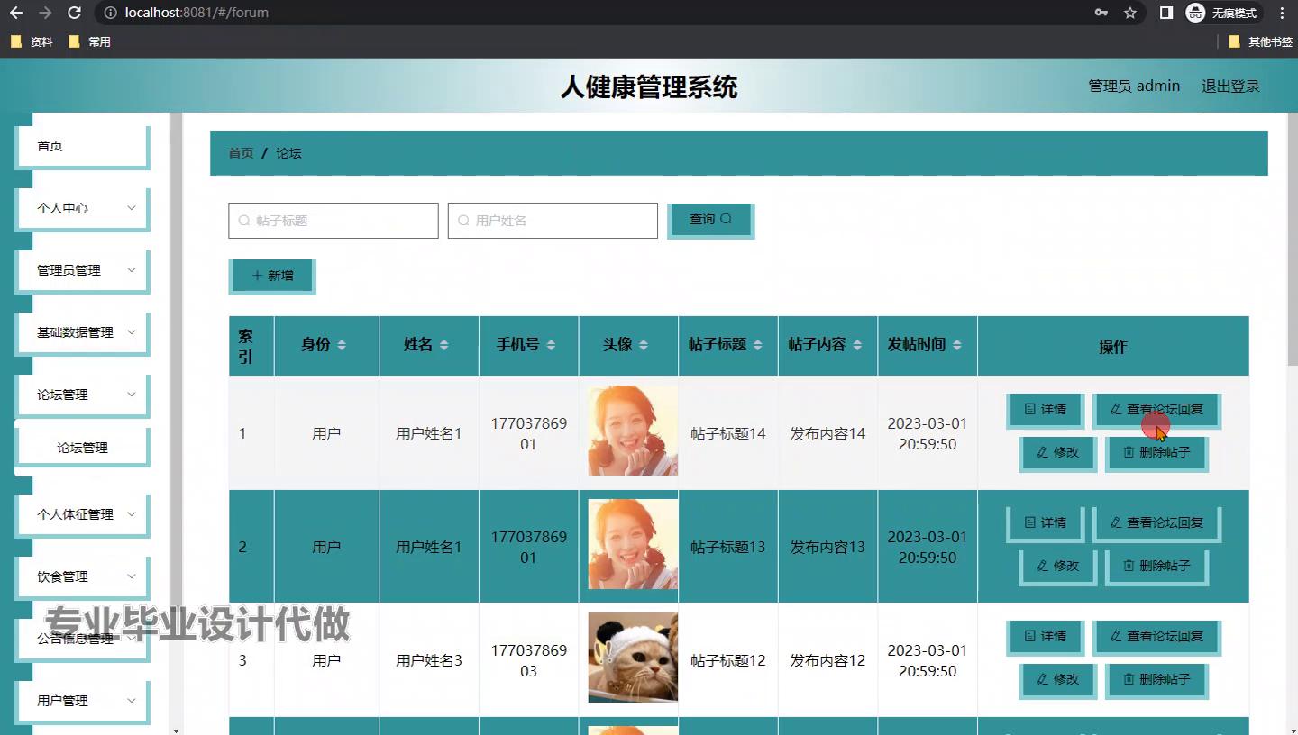Click 删除帖子 for 帖子标题12
This screenshot has height=735, width=1298.
(1156, 680)
